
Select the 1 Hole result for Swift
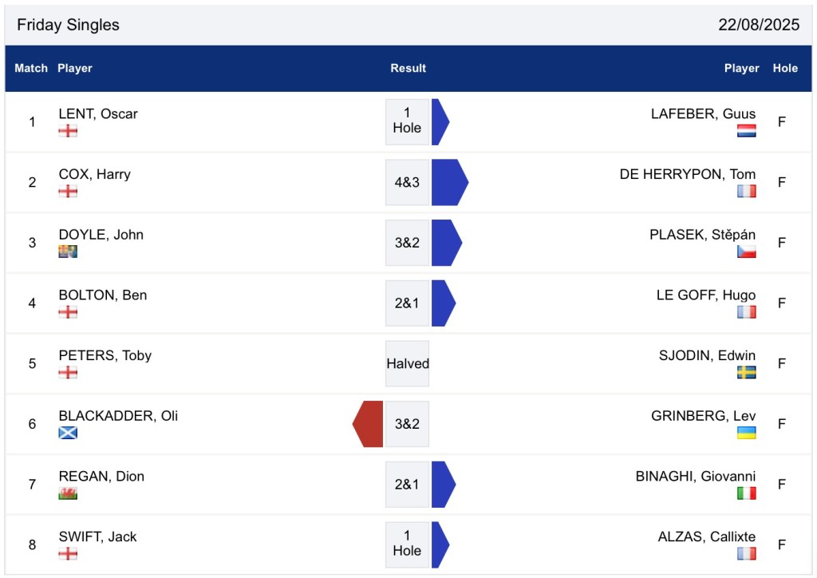[407, 544]
